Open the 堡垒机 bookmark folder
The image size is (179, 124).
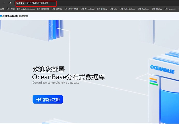pos(57,9)
